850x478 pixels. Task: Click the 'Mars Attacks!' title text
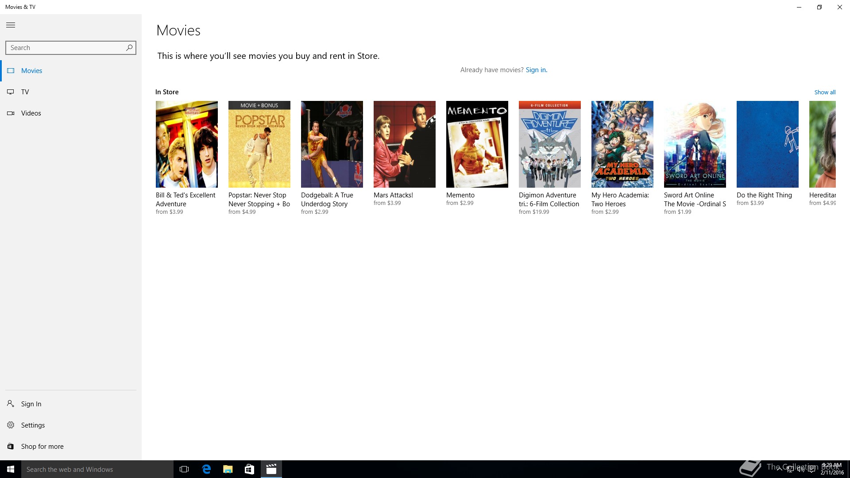pyautogui.click(x=393, y=195)
